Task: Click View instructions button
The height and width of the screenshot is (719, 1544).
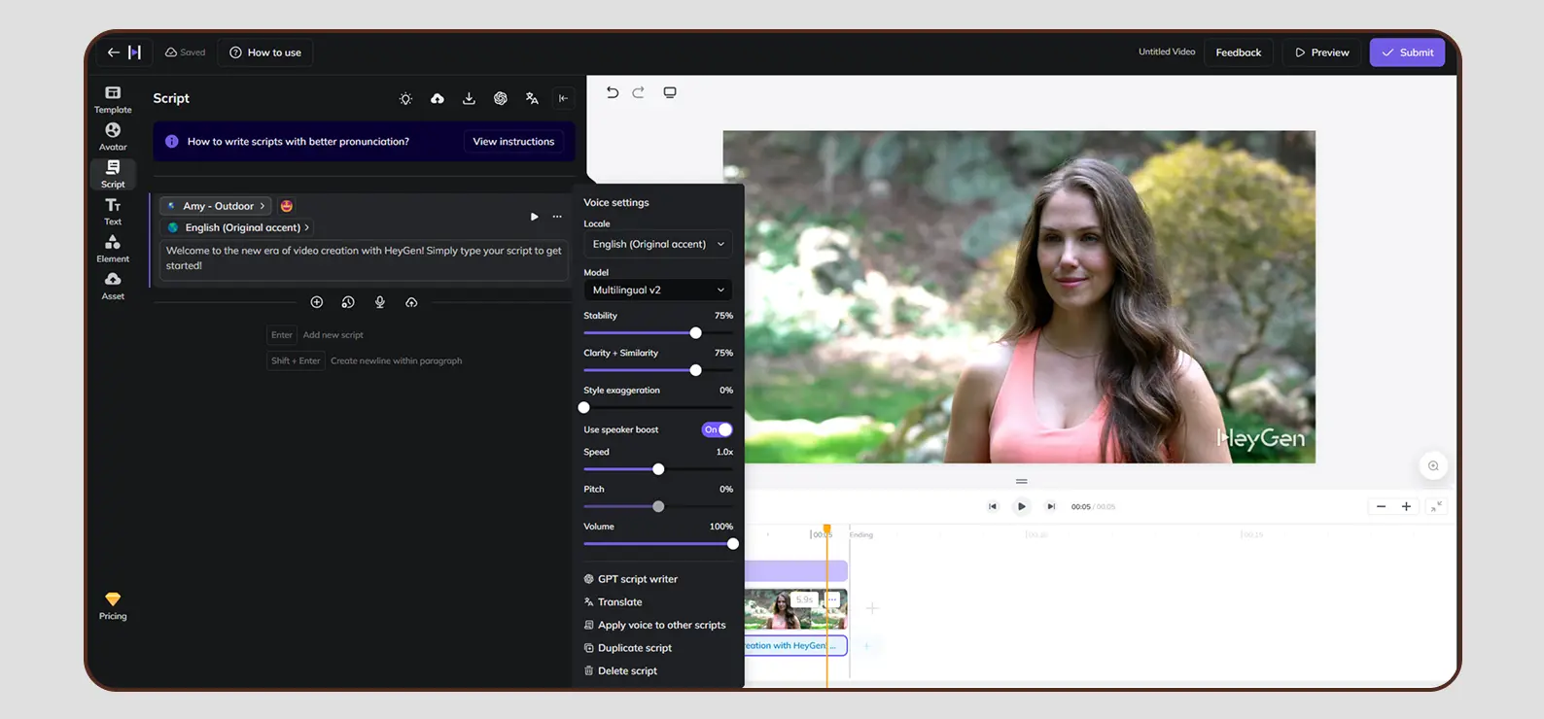Action: tap(513, 142)
